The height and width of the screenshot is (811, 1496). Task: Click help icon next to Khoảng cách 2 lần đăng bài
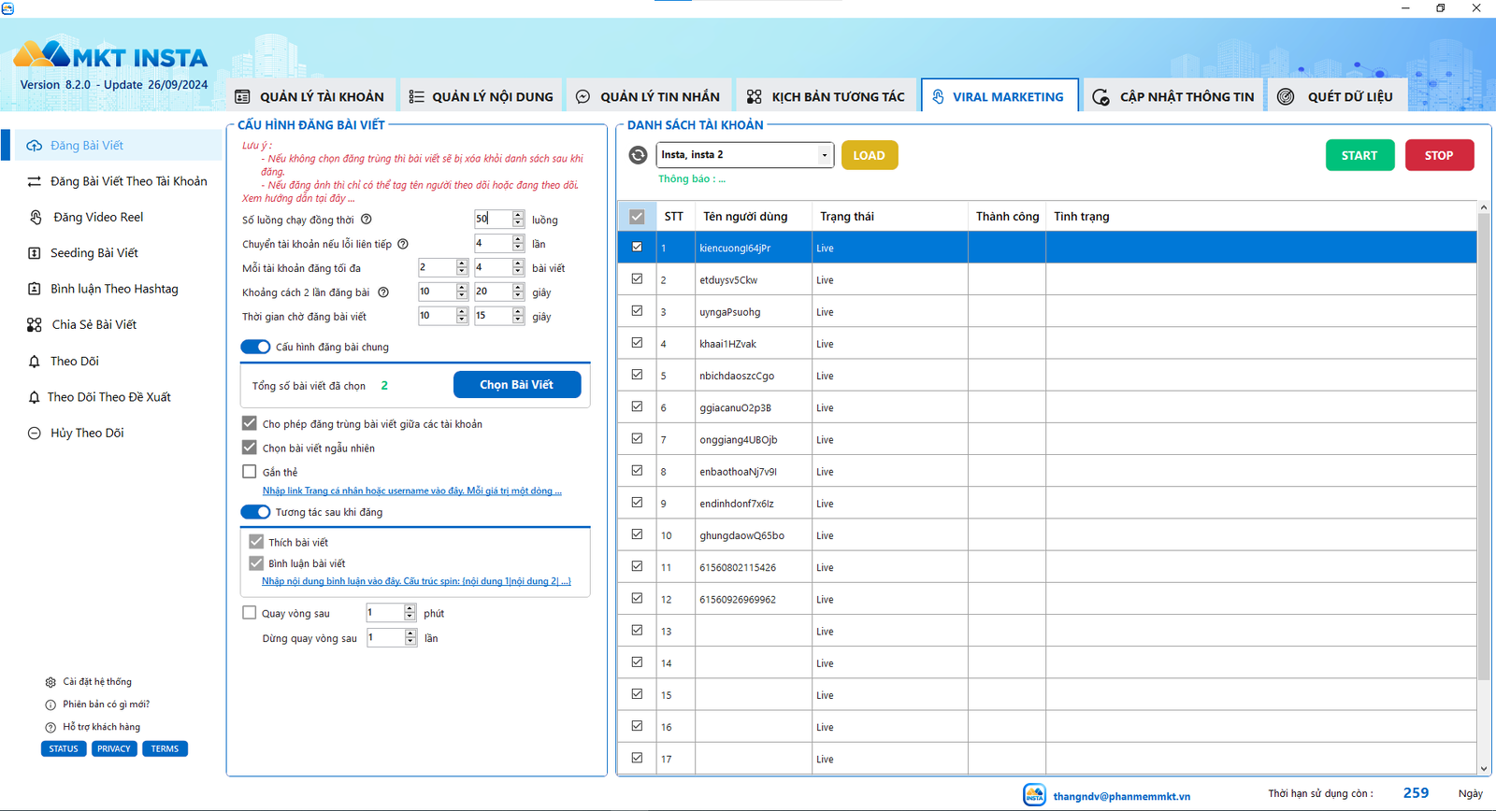(x=383, y=292)
